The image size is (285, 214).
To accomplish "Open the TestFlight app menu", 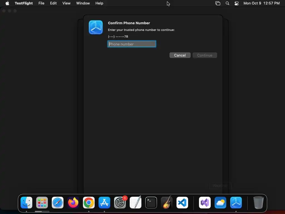I will [x=24, y=3].
